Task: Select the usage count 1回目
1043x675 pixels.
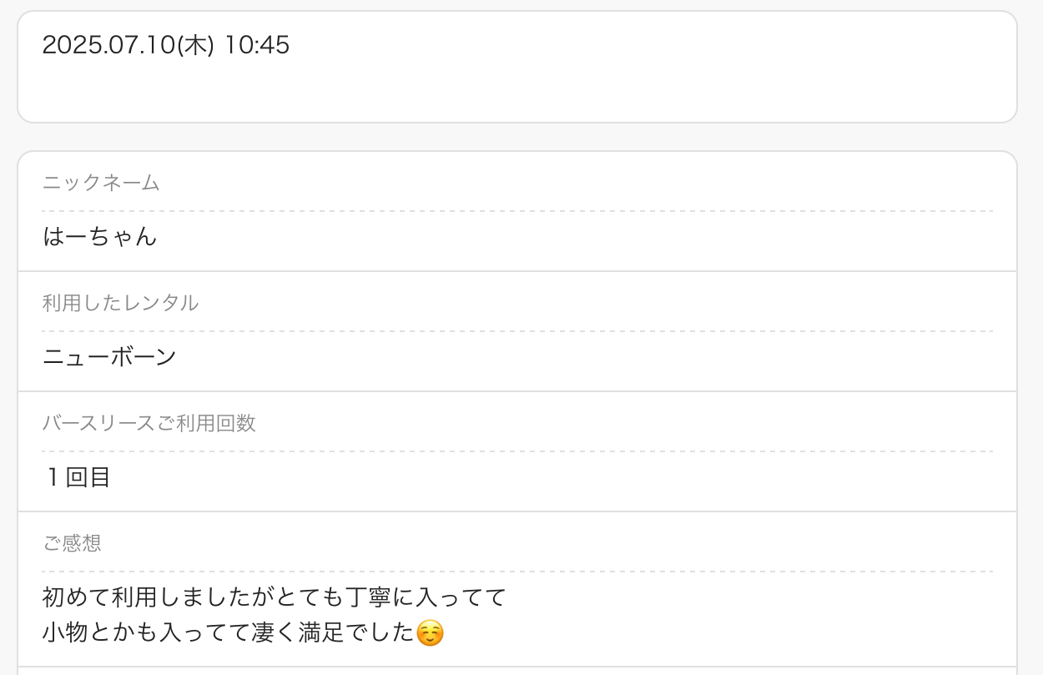Action: pyautogui.click(x=78, y=477)
